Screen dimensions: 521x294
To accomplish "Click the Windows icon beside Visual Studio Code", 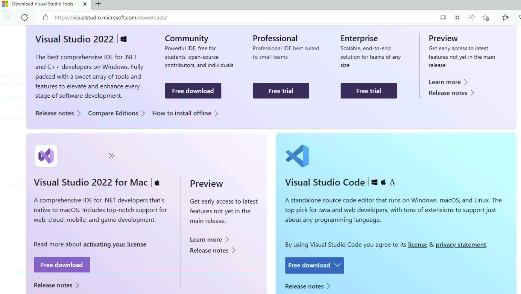I will (374, 183).
